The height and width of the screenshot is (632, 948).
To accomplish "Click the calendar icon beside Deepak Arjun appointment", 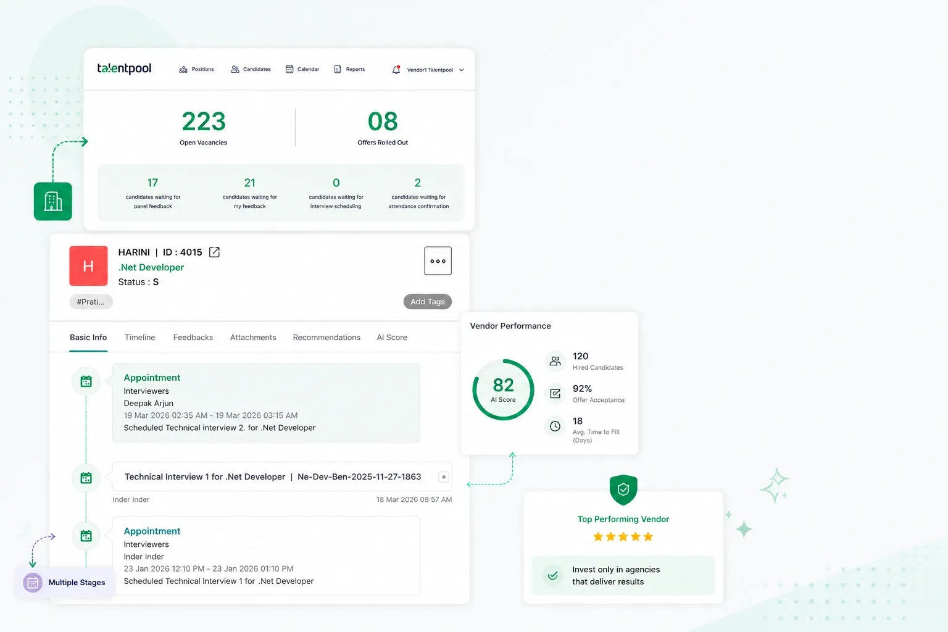I will click(x=86, y=381).
